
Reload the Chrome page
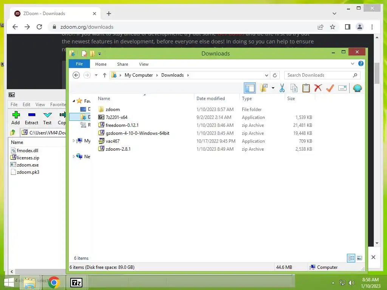[x=39, y=27]
